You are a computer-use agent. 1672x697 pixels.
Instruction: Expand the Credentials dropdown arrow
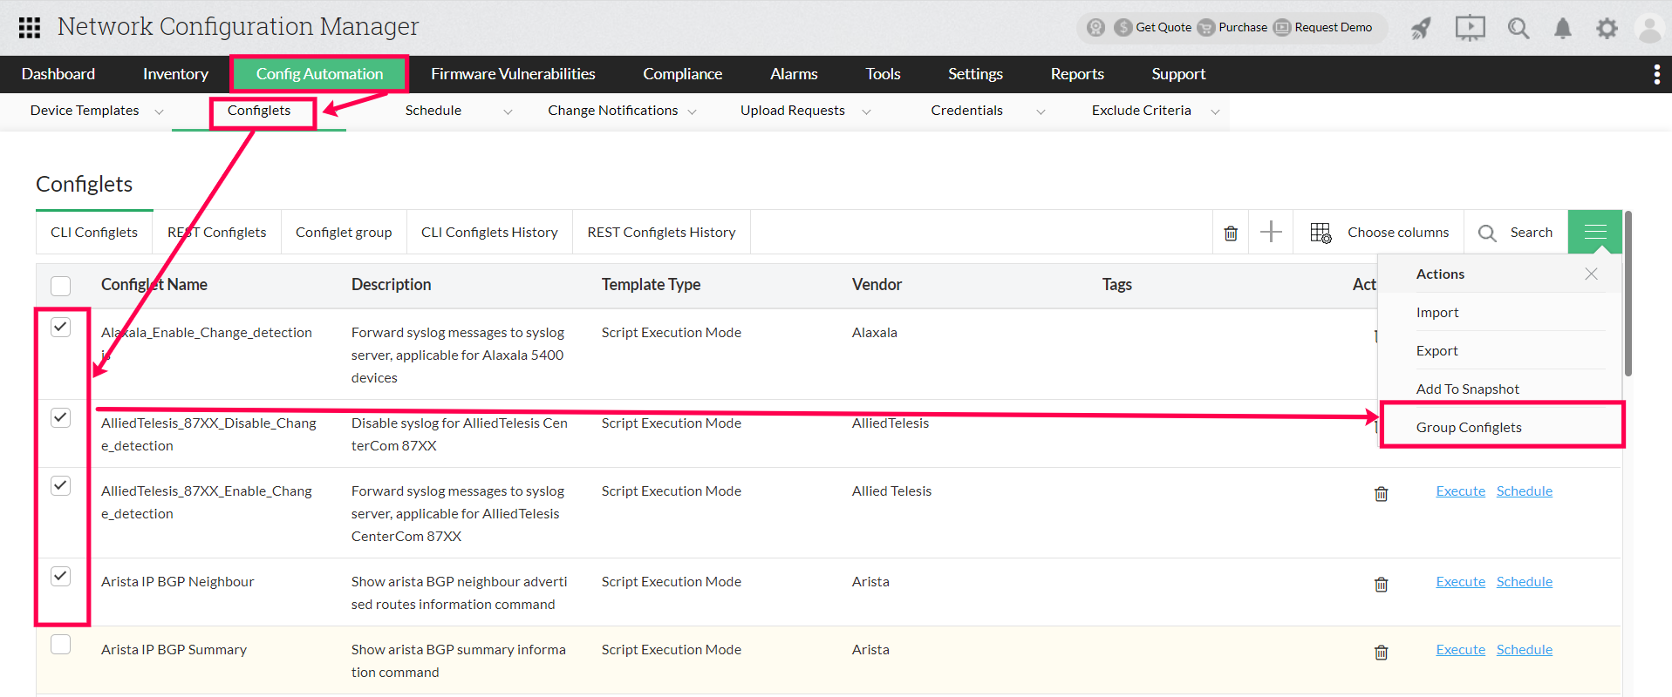[1040, 112]
